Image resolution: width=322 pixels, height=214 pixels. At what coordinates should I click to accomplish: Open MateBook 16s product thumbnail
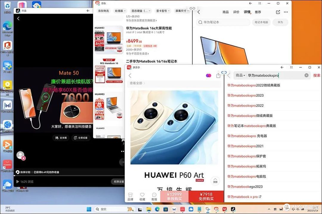(x=109, y=40)
